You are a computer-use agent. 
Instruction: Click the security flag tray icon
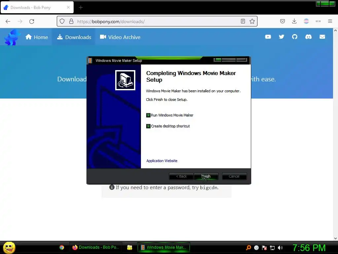pyautogui.click(x=264, y=248)
